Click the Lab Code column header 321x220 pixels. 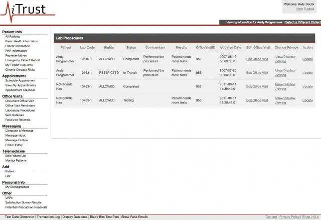point(87,47)
